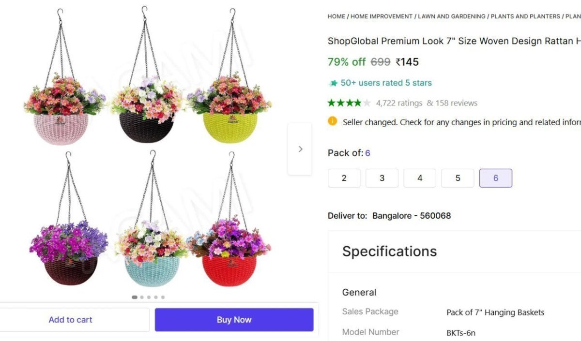This screenshot has width=581, height=341.
Task: Select Pack of 2 option
Action: [x=344, y=178]
